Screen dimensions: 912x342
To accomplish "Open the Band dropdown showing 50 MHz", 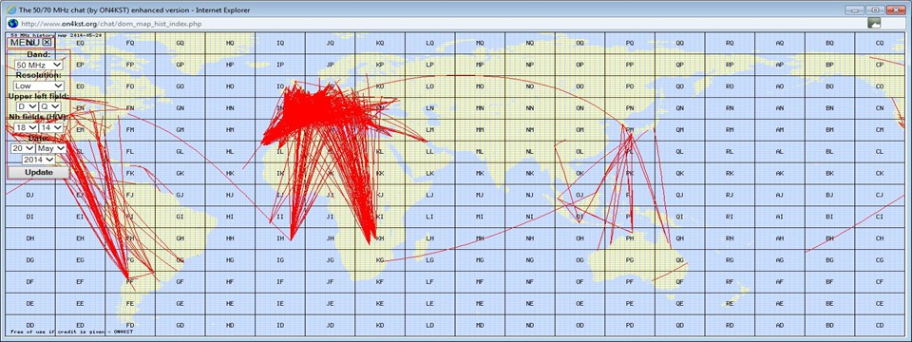I will 39,65.
